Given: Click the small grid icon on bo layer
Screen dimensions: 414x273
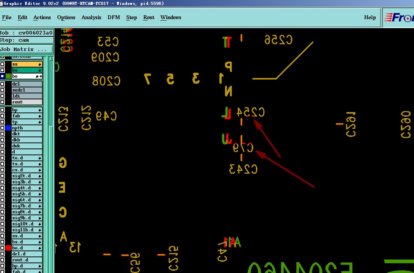Looking at the screenshot, I should (x=41, y=76).
